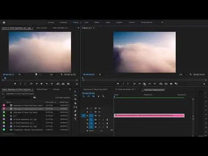
Task: Open Source monitor playback resolution dropdown
Action: point(55,75)
